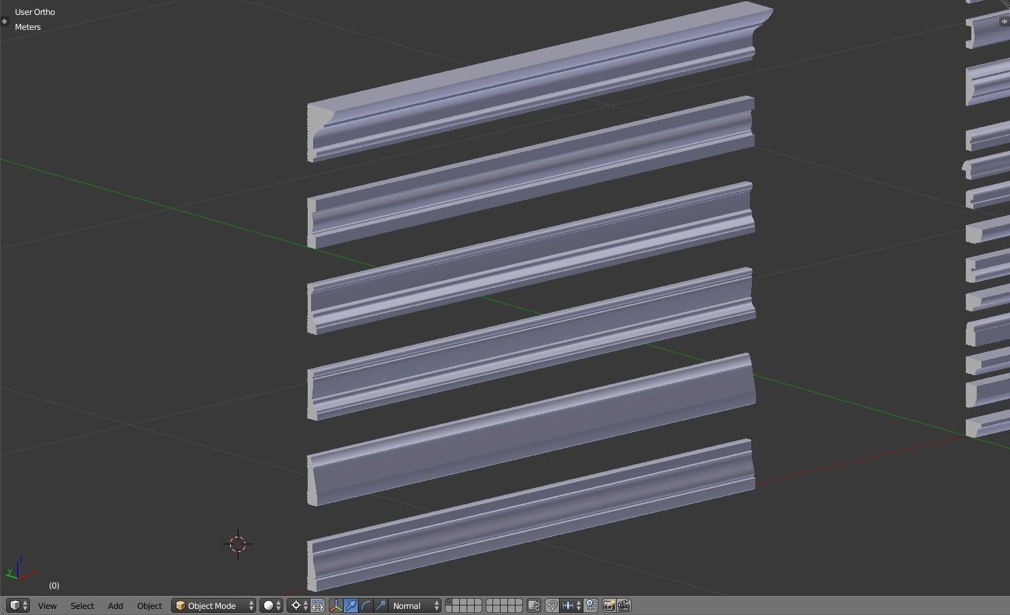1010x615 pixels.
Task: Open the snap element selector
Action: [571, 605]
